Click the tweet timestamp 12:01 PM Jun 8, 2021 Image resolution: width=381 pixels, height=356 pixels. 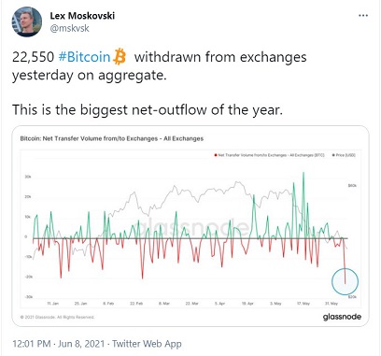59,344
